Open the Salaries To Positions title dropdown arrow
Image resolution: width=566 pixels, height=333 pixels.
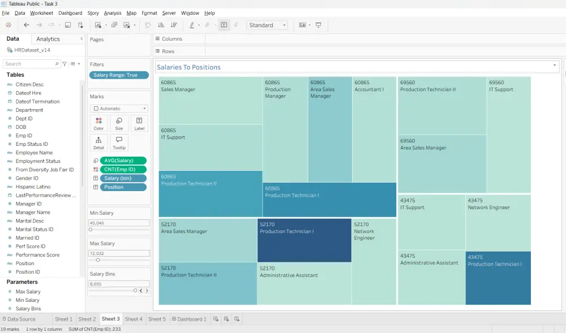pyautogui.click(x=555, y=65)
